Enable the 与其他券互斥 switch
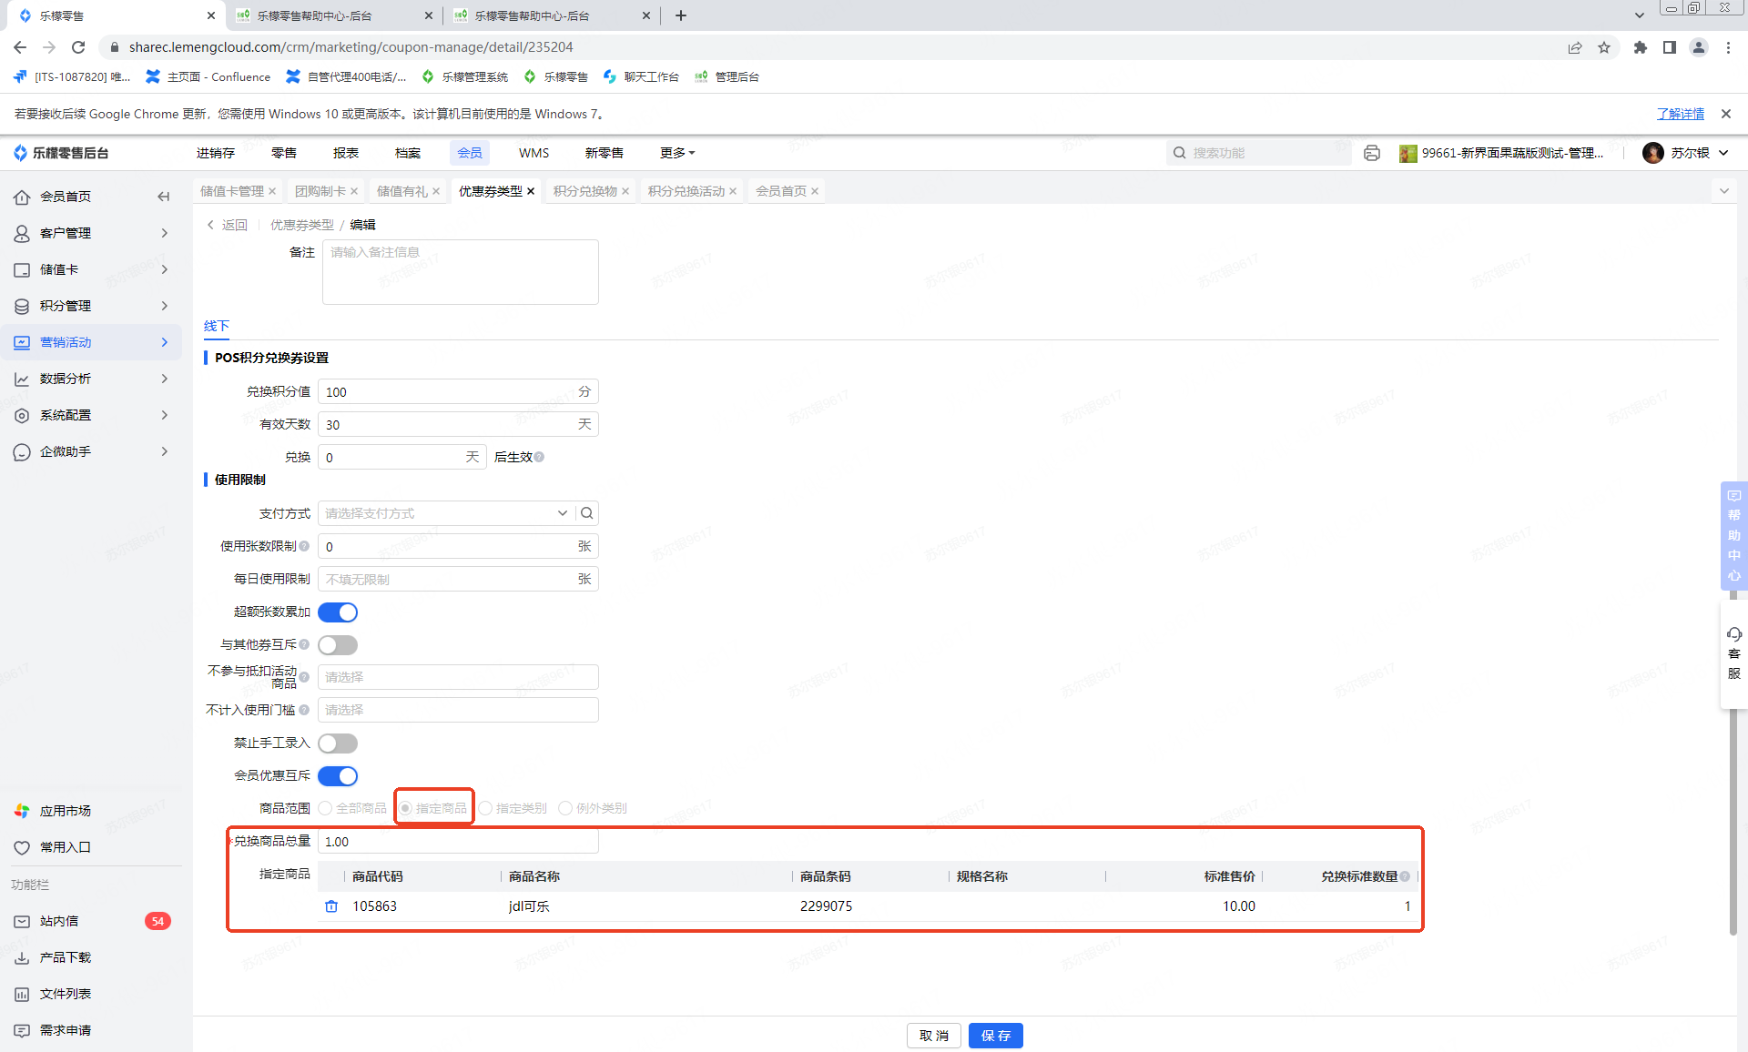 tap(338, 645)
